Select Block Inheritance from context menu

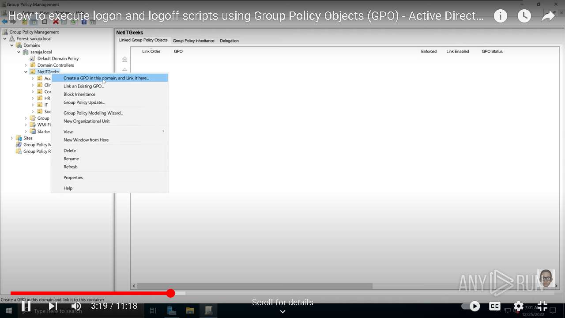(x=110, y=94)
